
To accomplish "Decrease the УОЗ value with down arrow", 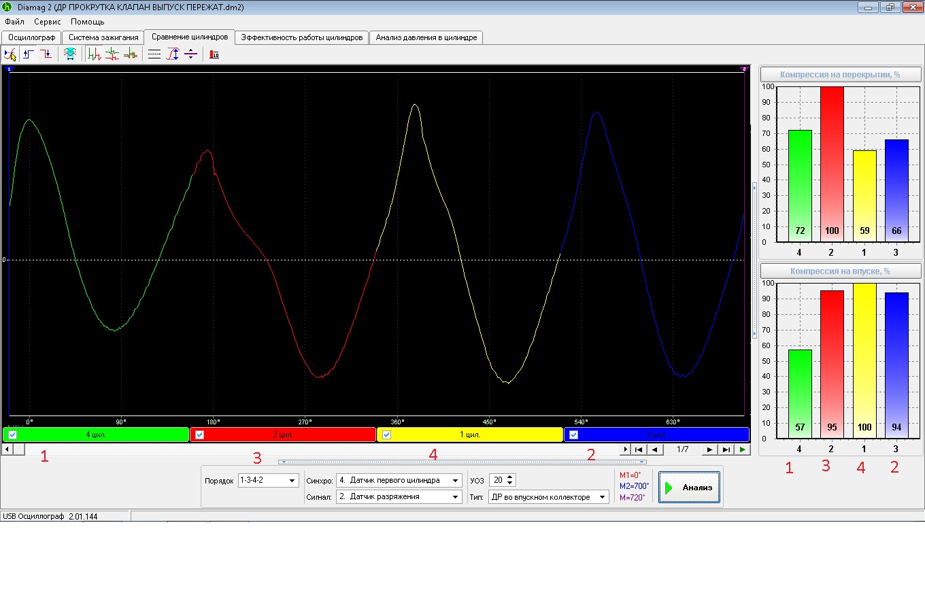I will [511, 483].
